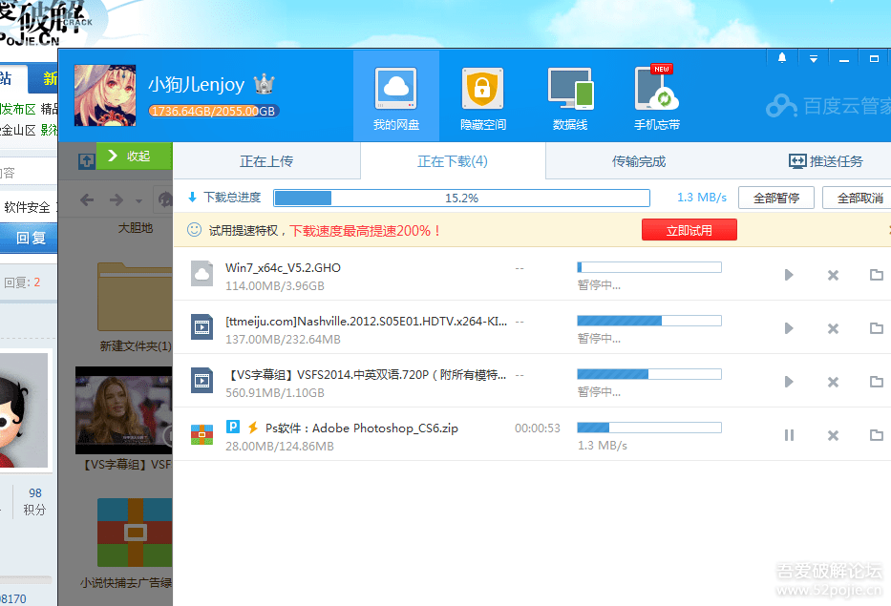Click the 560.91MB/1.10GB size text

pyautogui.click(x=275, y=393)
